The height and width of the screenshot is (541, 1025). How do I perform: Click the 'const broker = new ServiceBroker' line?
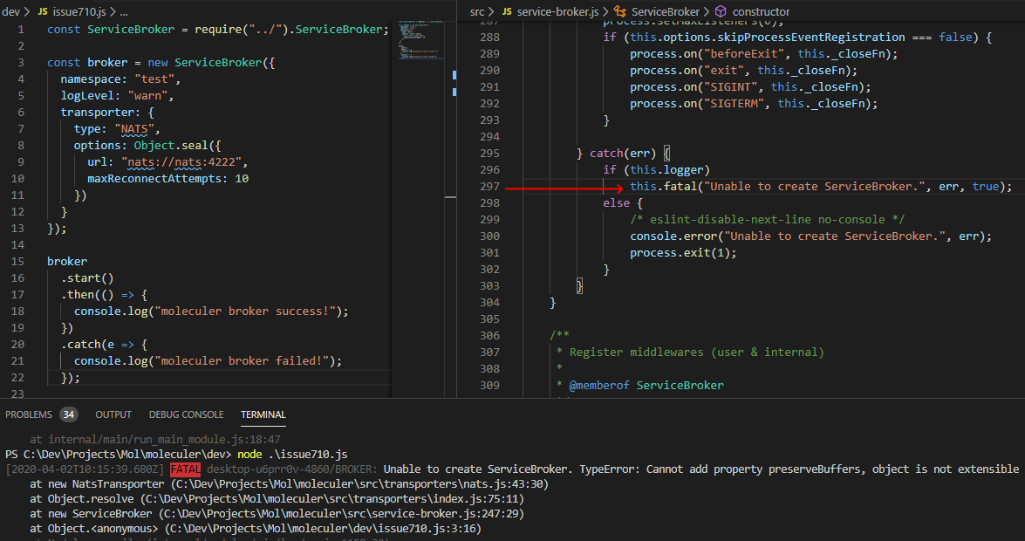point(161,63)
